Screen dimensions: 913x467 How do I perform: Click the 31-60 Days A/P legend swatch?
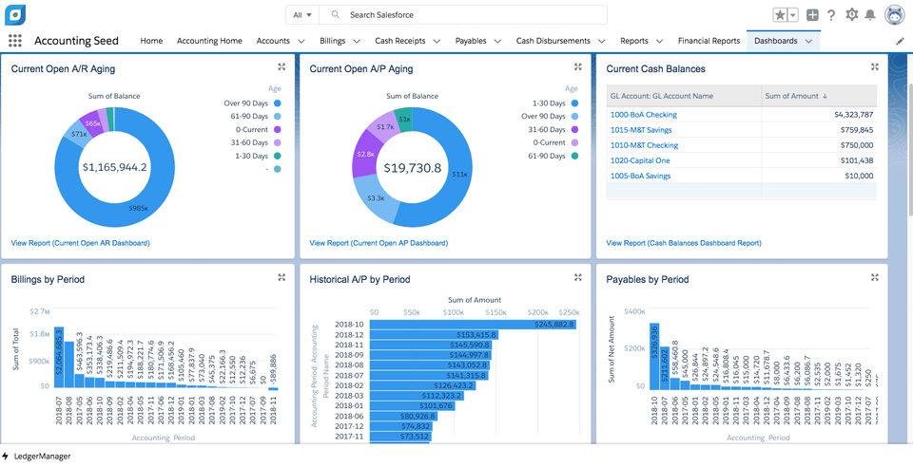coord(574,129)
